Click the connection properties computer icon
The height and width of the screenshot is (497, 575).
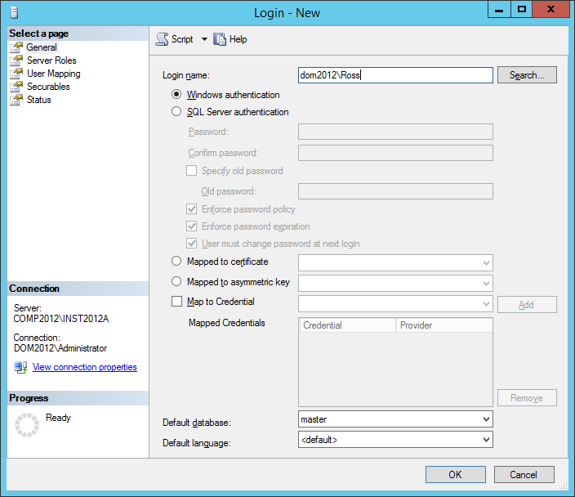(20, 367)
